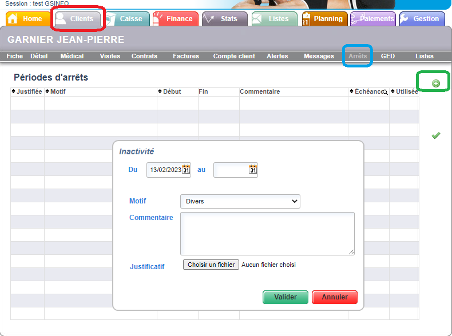Expand the Motif dropdown
This screenshot has width=452, height=336.
tap(240, 201)
